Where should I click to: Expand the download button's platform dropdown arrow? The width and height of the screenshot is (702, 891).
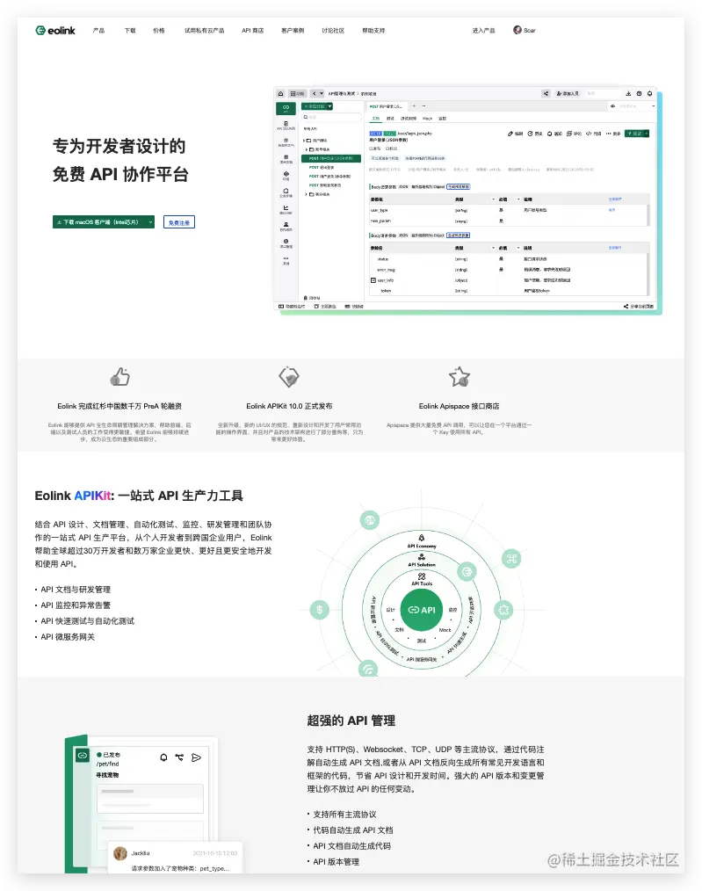tap(150, 222)
